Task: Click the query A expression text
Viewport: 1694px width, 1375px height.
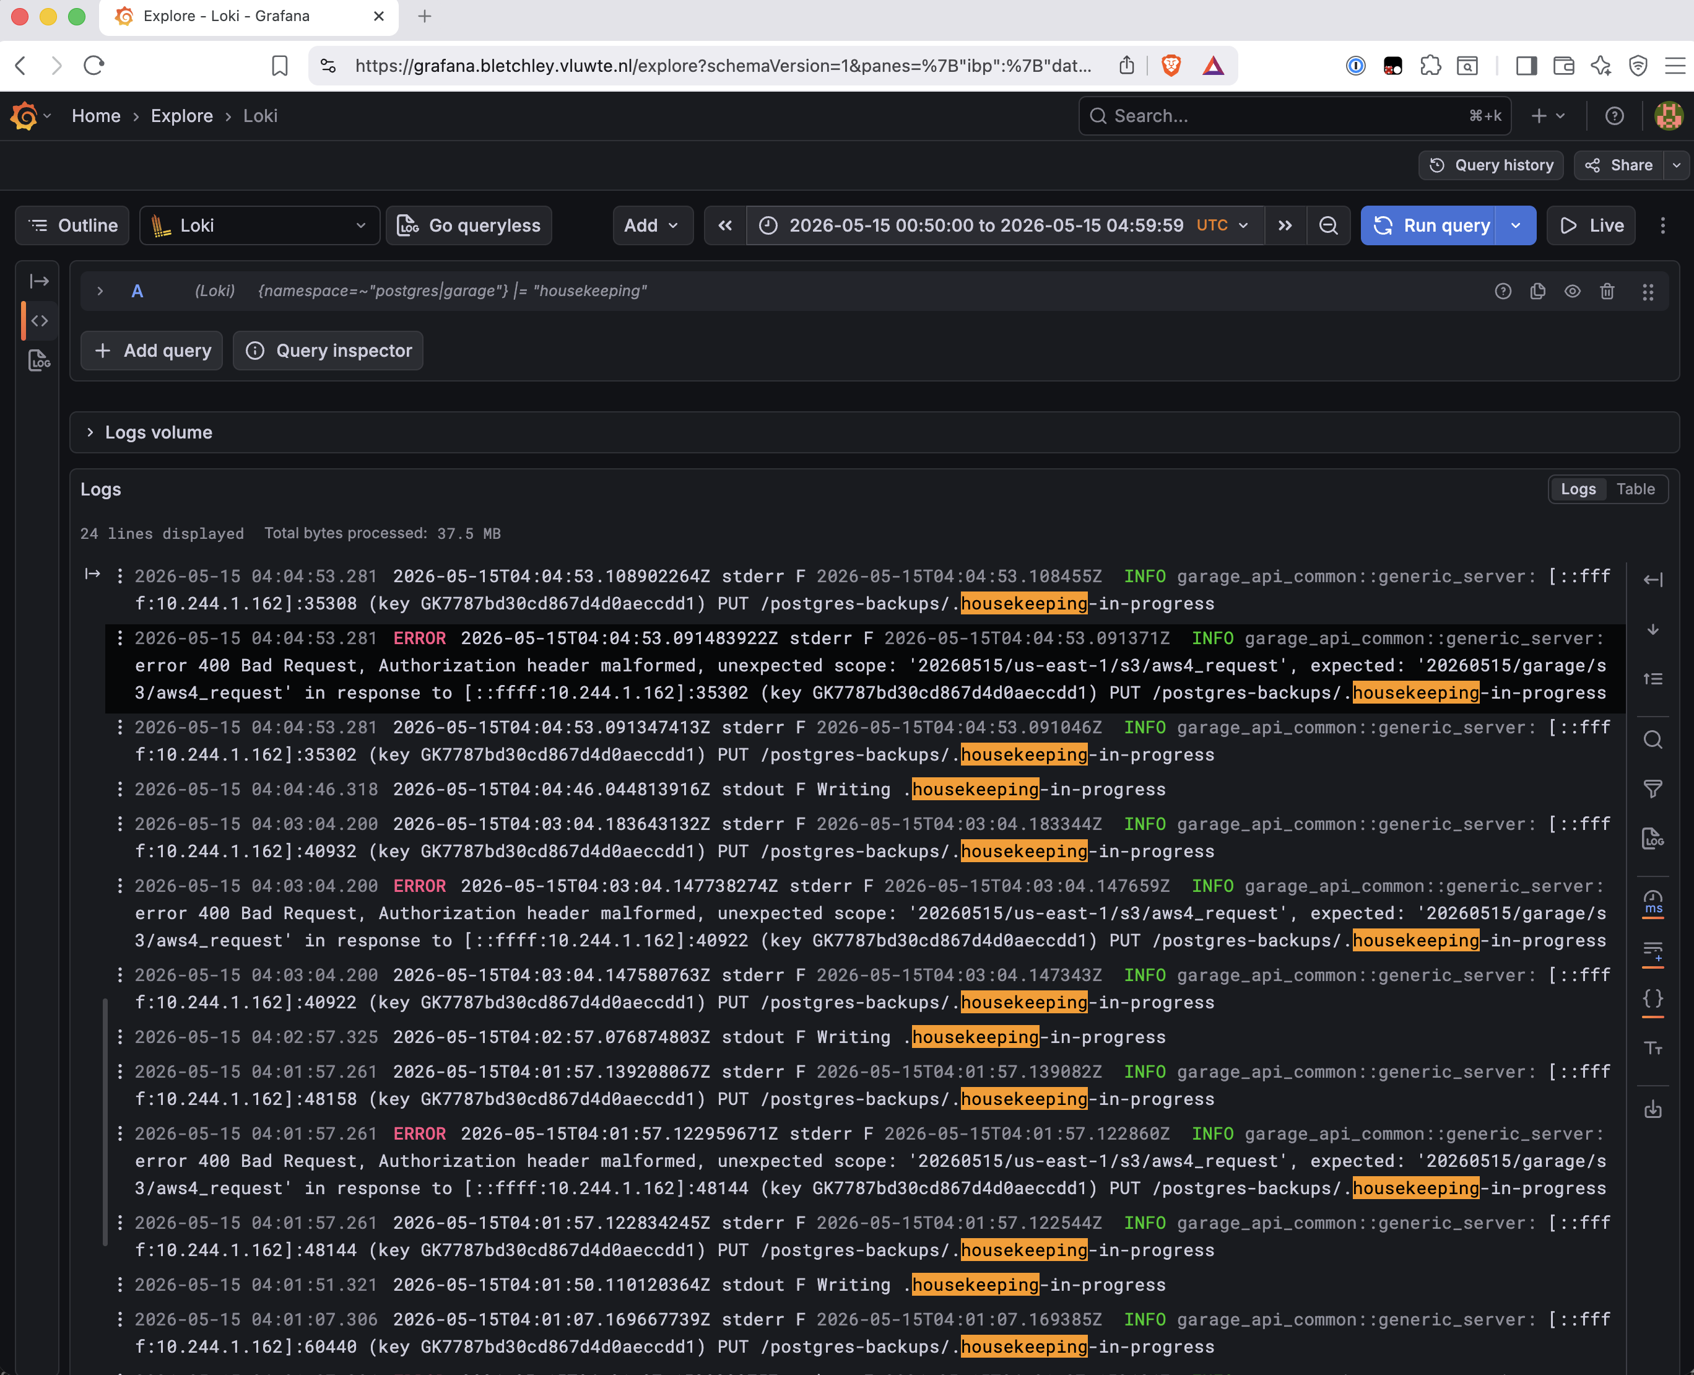Action: coord(452,292)
